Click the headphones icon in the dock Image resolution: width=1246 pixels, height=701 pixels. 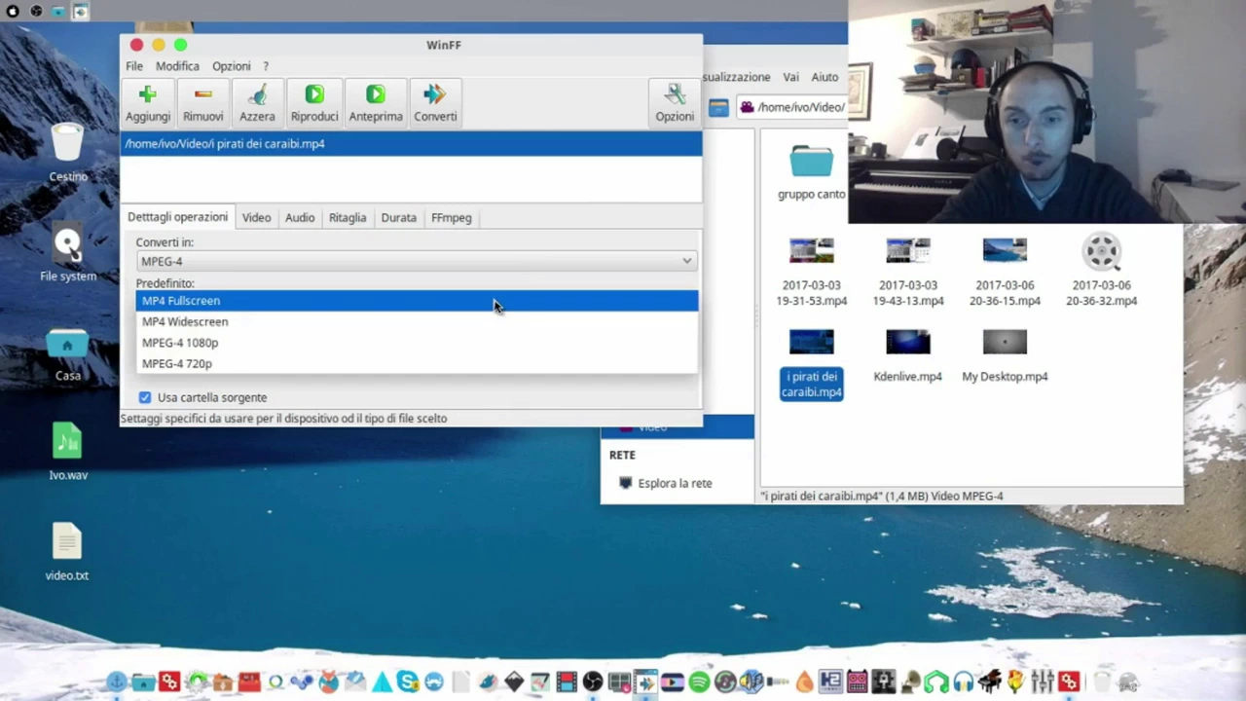pos(964,682)
